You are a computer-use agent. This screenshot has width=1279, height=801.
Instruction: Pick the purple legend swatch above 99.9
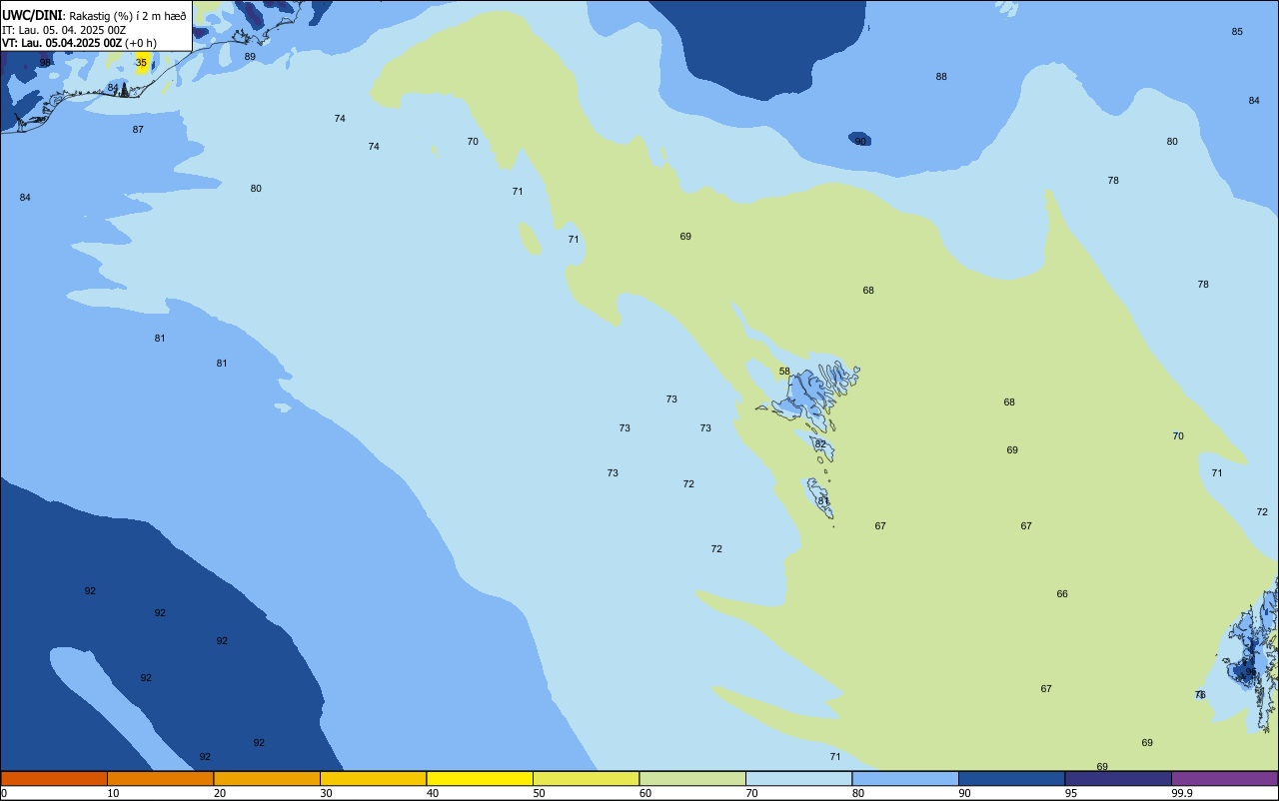click(x=1225, y=778)
